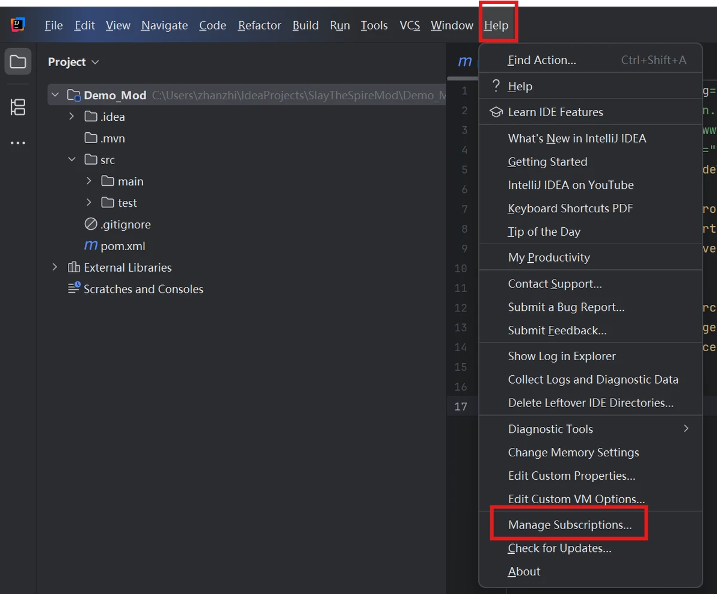Open More tool windows ellipsis icon
The width and height of the screenshot is (717, 594).
coord(18,143)
